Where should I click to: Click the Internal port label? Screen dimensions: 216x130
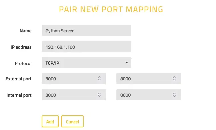pyautogui.click(x=19, y=95)
